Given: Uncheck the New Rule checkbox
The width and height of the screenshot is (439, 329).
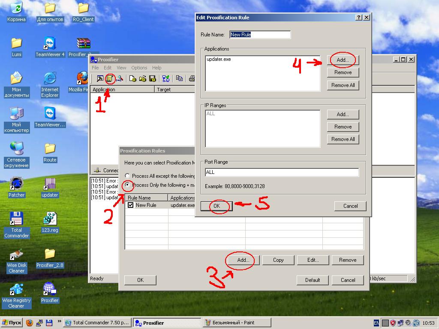Looking at the screenshot, I should pos(131,205).
